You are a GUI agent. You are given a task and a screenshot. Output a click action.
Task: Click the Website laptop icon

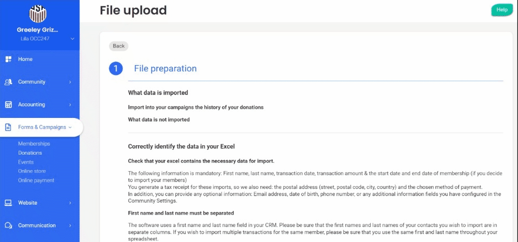click(x=8, y=203)
